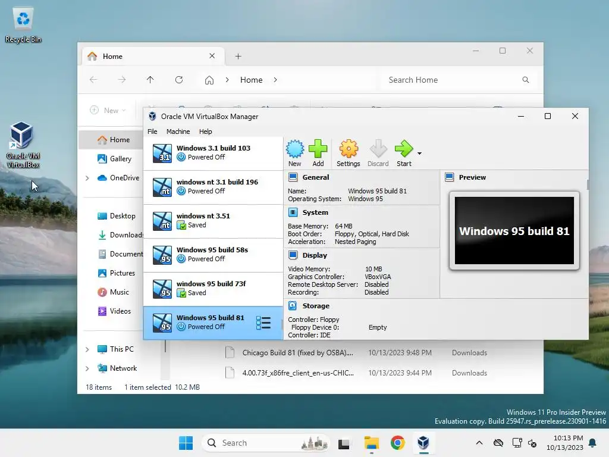Click the Up arrow in File Explorer

tap(150, 80)
